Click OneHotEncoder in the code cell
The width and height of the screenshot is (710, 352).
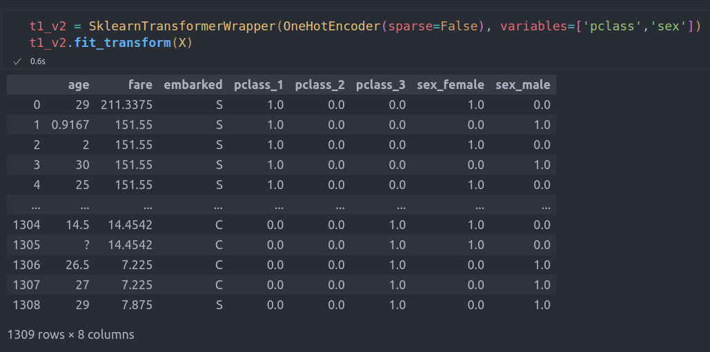point(331,26)
